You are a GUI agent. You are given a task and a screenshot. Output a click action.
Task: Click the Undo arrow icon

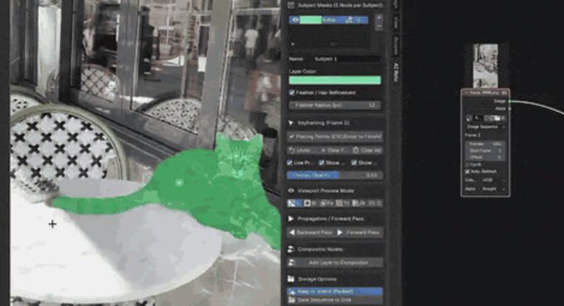292,150
